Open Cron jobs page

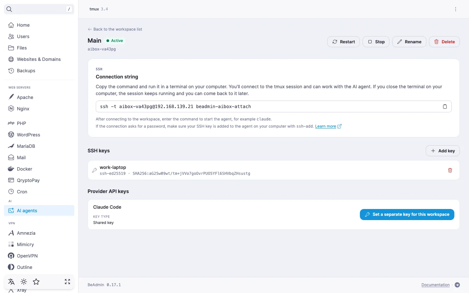coord(39,192)
